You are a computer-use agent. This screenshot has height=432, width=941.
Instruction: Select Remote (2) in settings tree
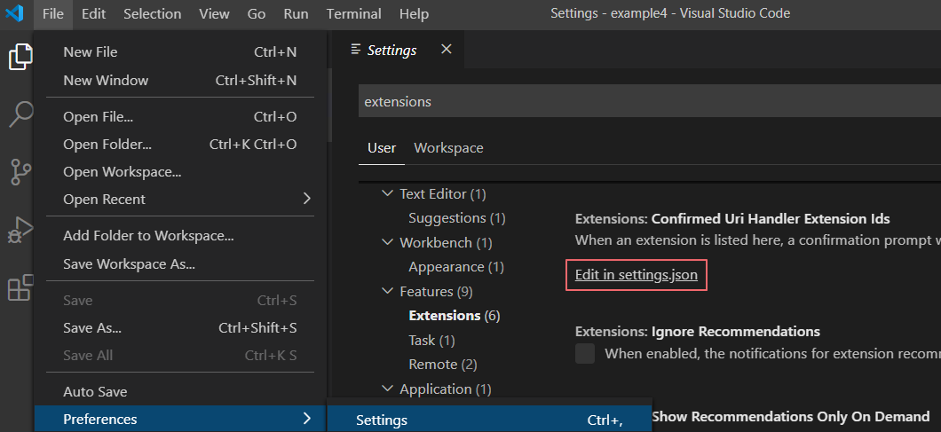[443, 365]
